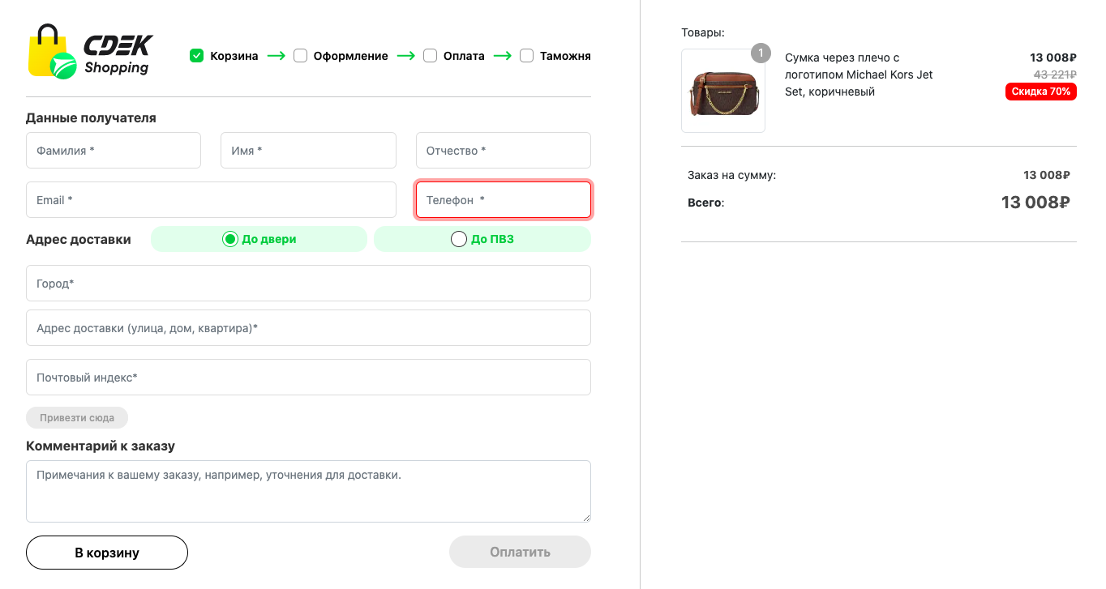Select the До двери delivery option
The image size is (1106, 589).
coord(259,239)
